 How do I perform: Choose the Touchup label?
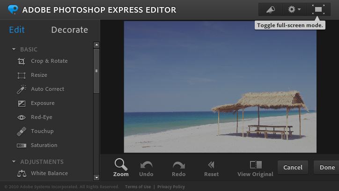[x=42, y=131]
